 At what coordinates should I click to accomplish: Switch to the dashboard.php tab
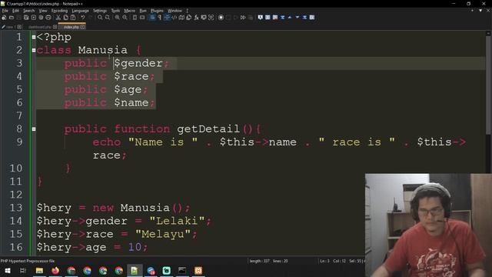click(x=39, y=27)
